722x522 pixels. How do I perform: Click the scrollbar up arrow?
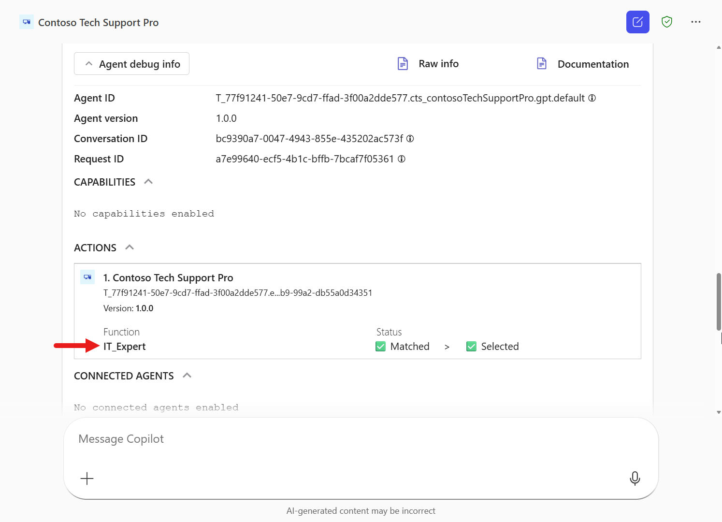click(719, 47)
